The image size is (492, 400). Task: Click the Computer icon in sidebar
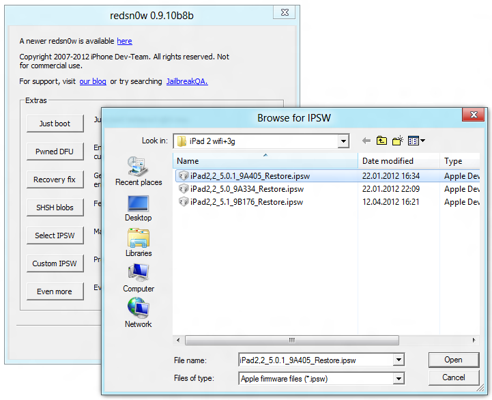[139, 278]
